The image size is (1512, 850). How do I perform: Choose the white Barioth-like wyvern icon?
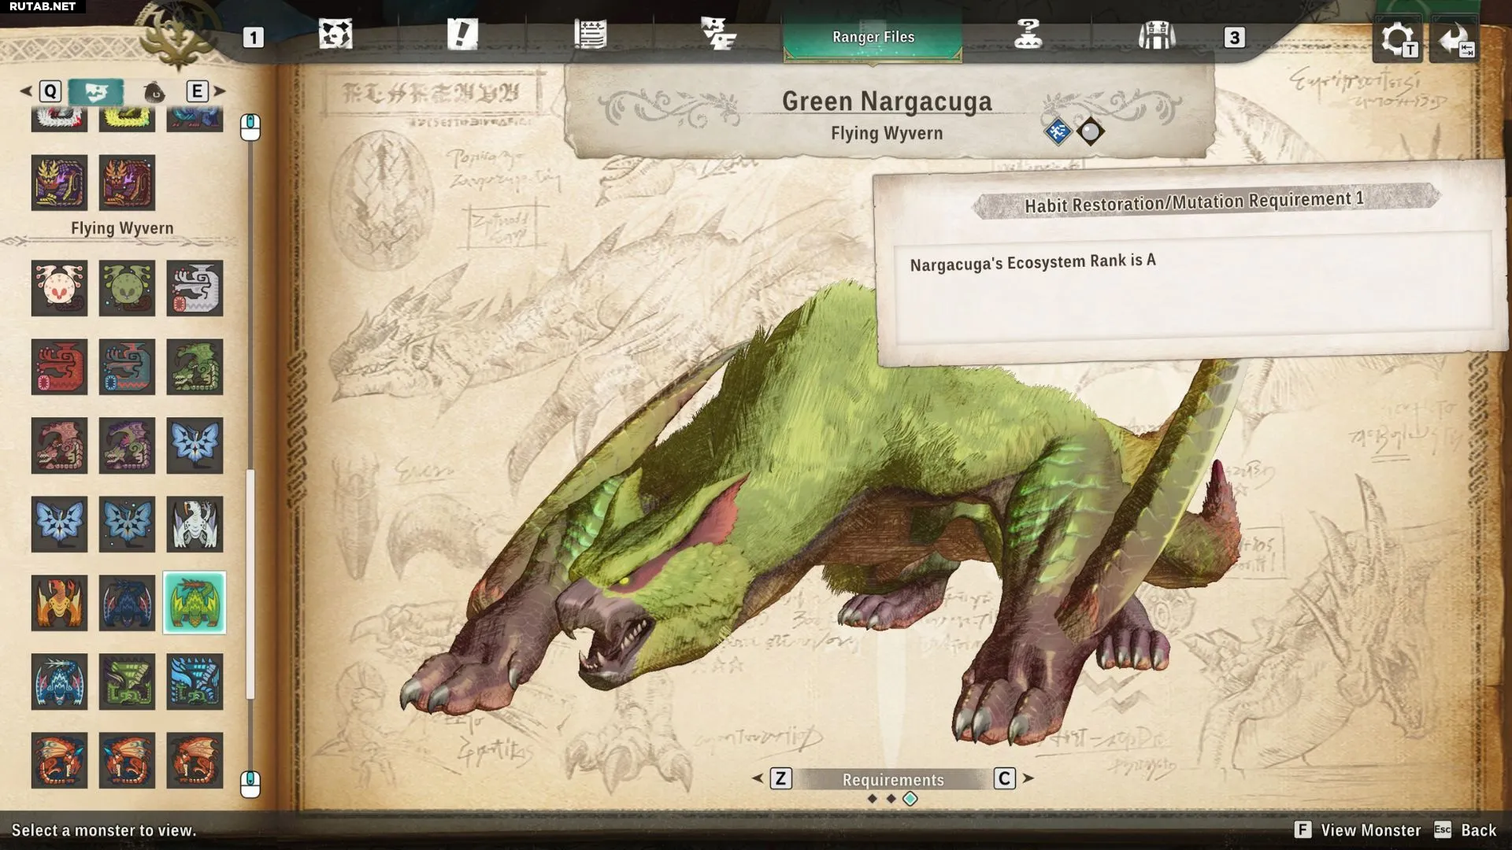click(x=195, y=524)
